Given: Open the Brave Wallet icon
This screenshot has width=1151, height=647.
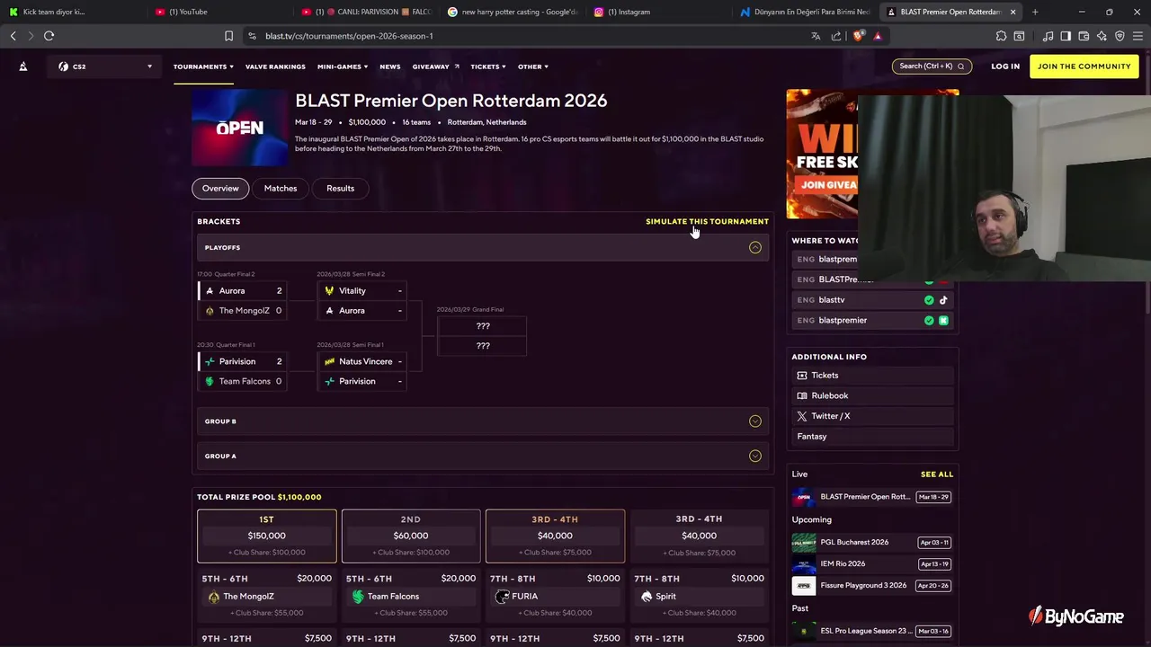Looking at the screenshot, I should tap(1084, 36).
